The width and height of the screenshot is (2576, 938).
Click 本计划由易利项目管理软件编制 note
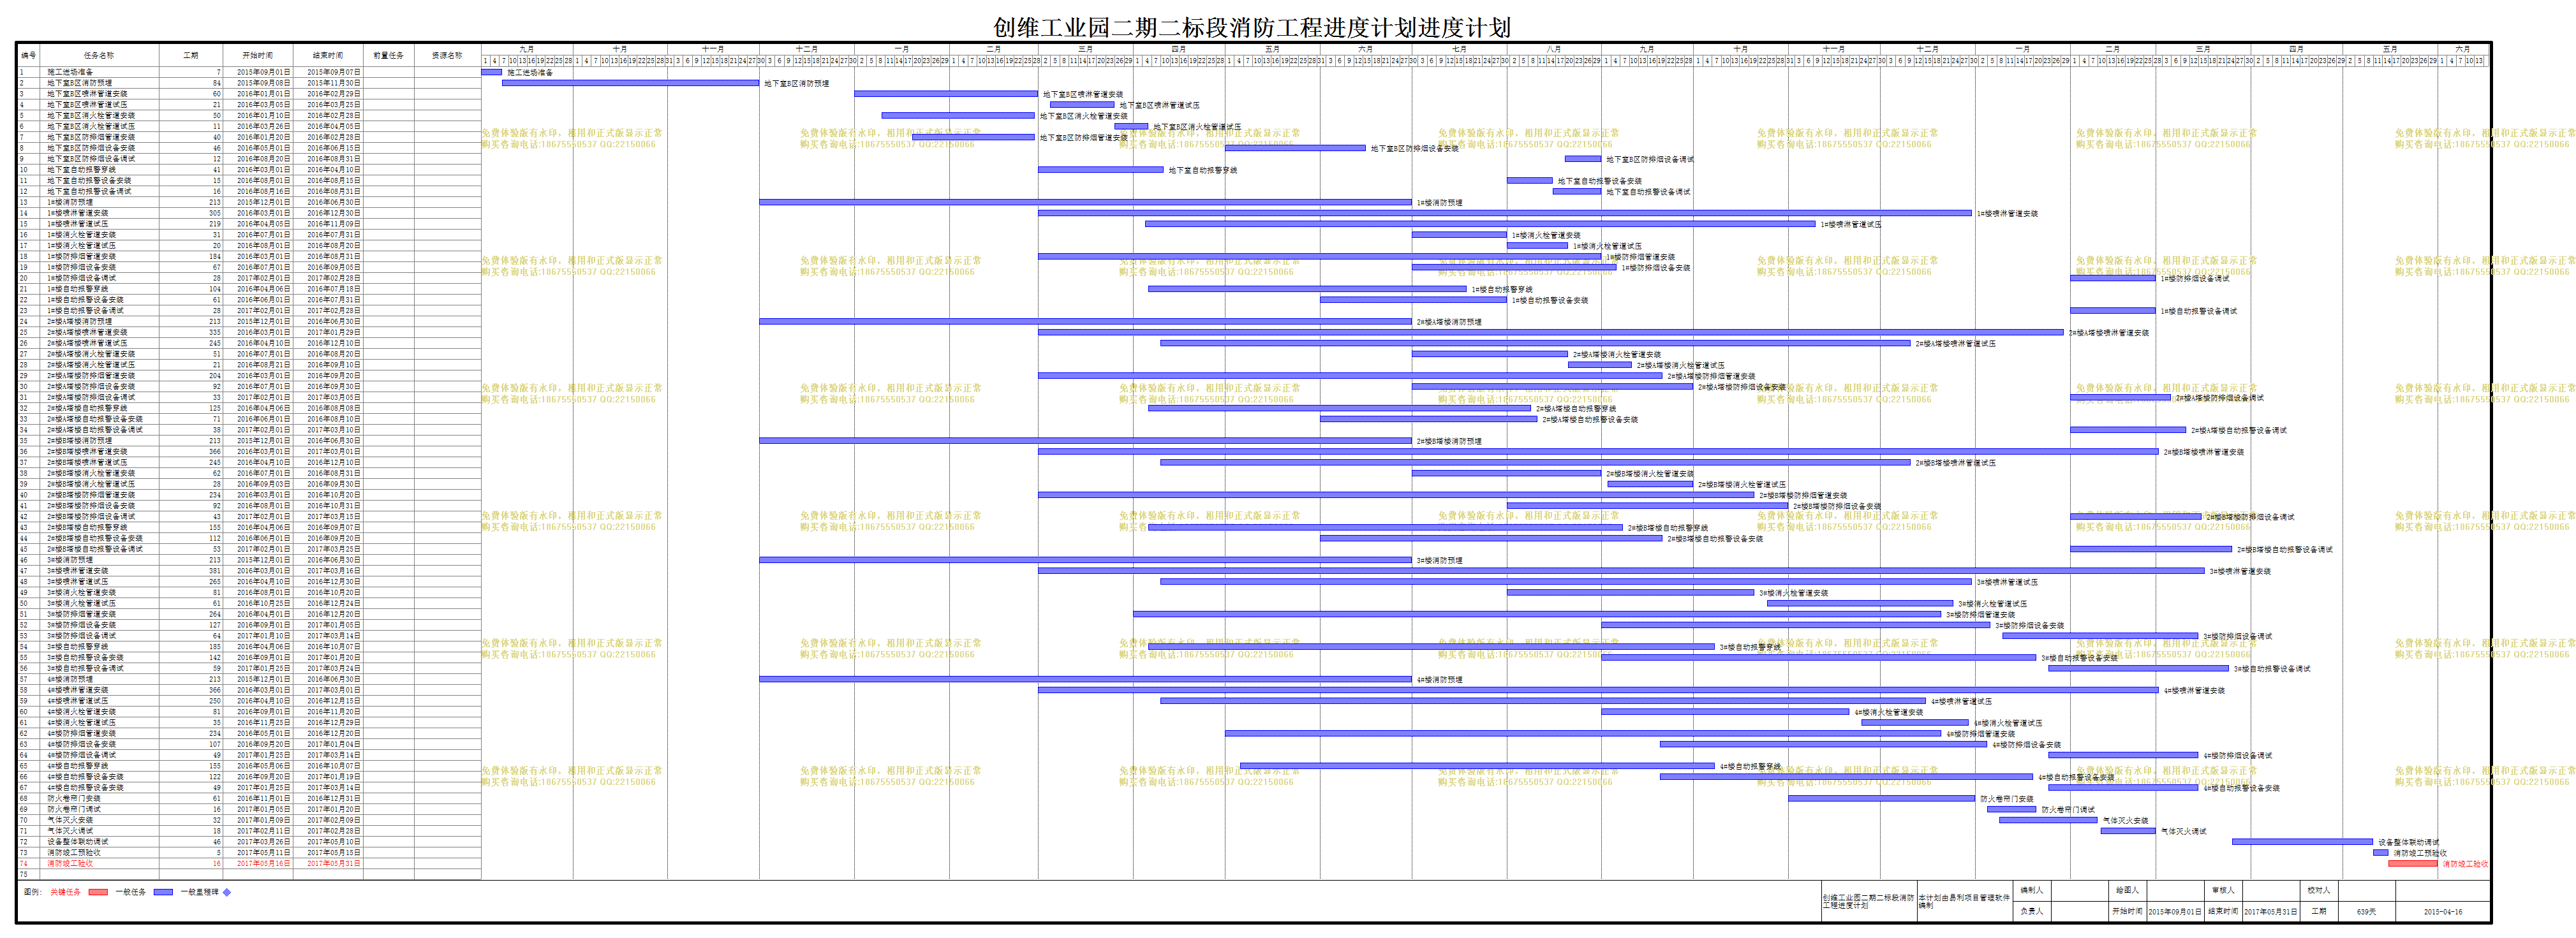pyautogui.click(x=1964, y=901)
